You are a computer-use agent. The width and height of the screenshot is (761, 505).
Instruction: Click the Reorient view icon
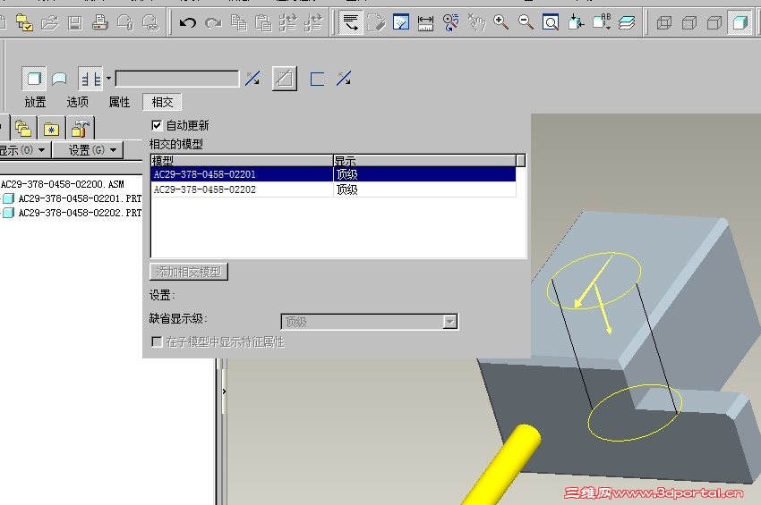[576, 22]
